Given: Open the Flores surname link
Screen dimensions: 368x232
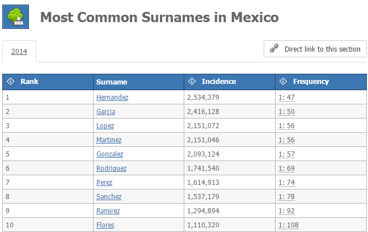Looking at the screenshot, I should (x=105, y=225).
